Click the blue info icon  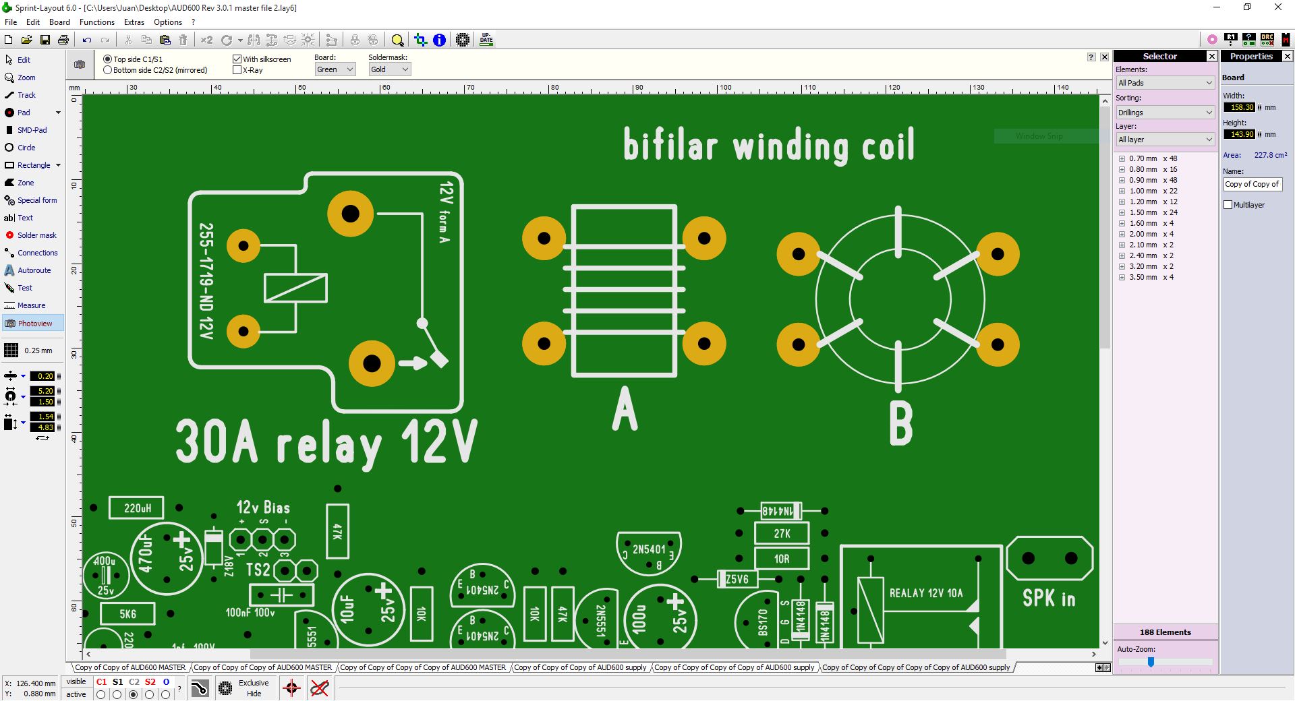tap(439, 40)
